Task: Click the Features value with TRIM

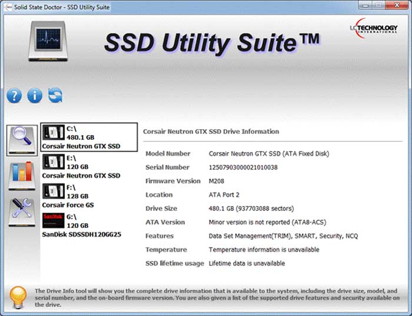Action: 283,236
